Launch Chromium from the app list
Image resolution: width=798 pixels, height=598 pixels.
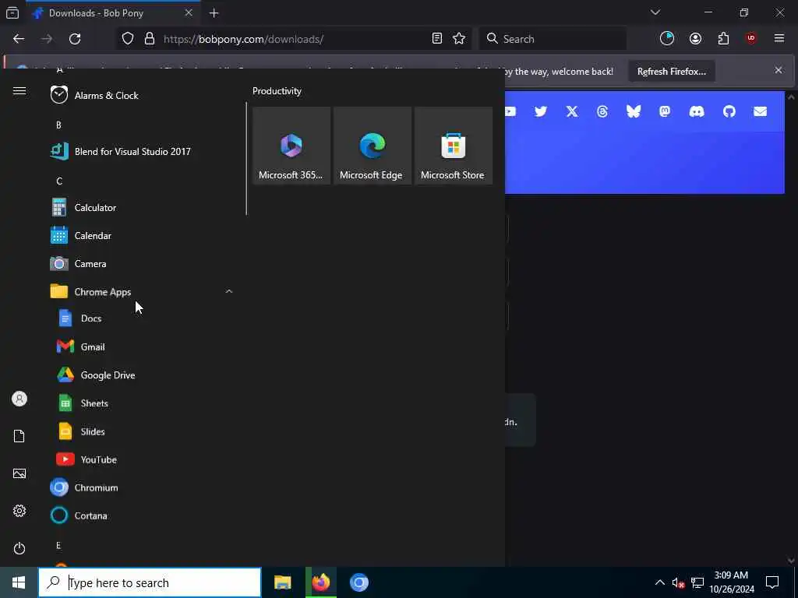(x=143, y=487)
